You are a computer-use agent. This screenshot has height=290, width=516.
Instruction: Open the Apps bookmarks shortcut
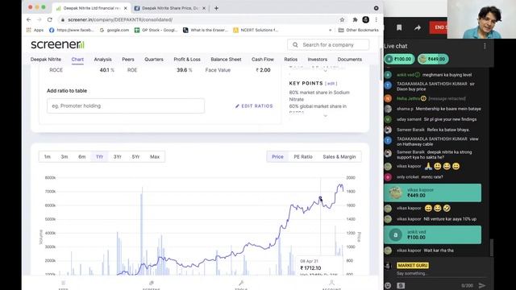[x=35, y=30]
